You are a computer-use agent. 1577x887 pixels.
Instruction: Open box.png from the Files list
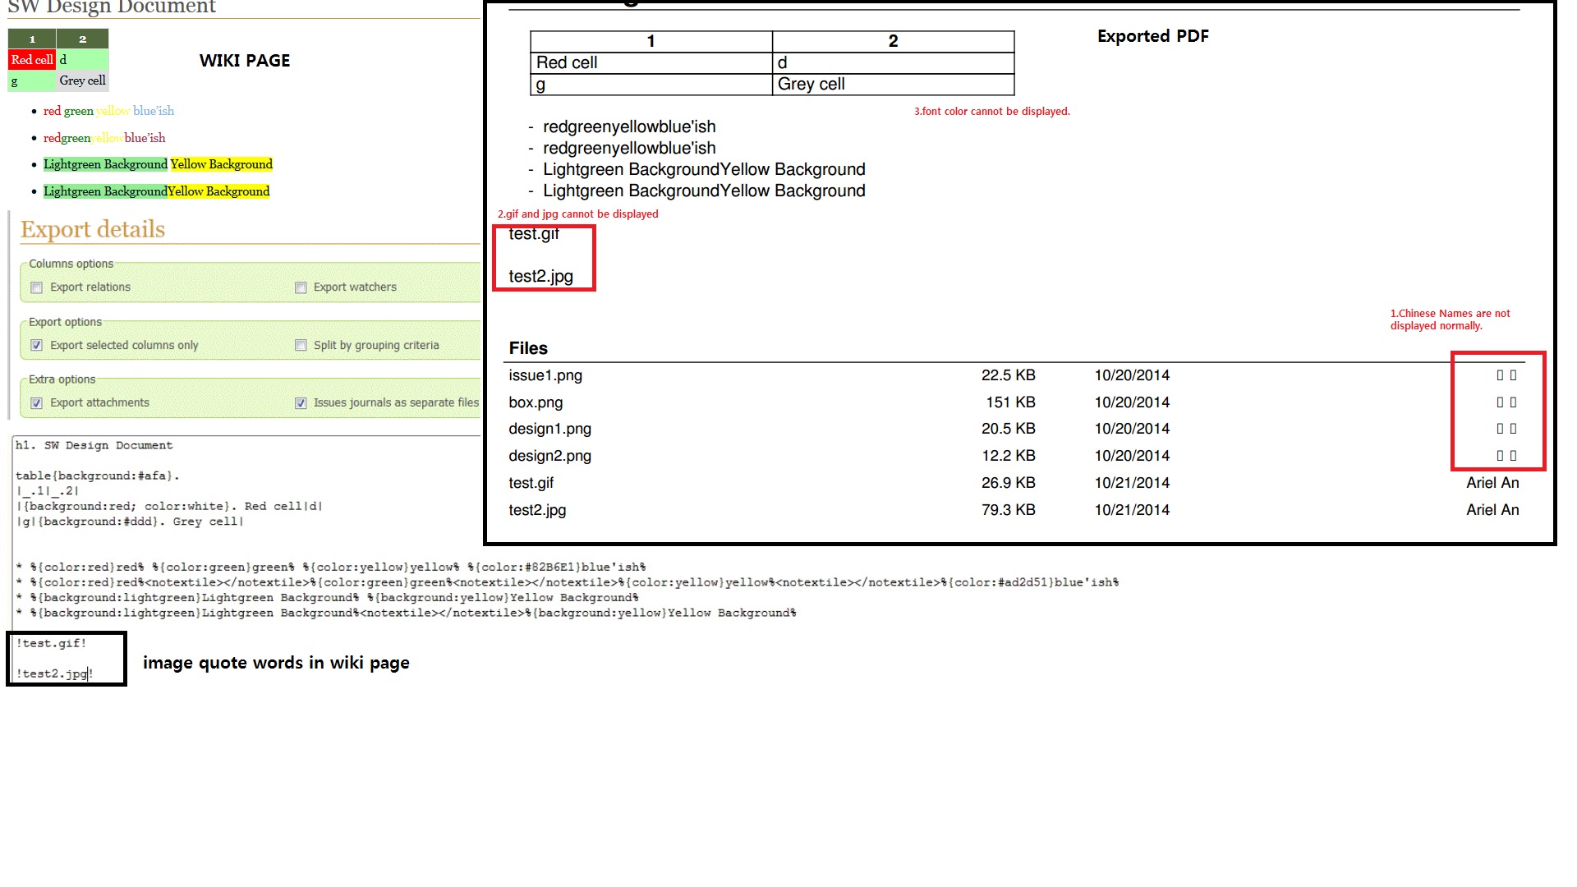click(x=536, y=402)
